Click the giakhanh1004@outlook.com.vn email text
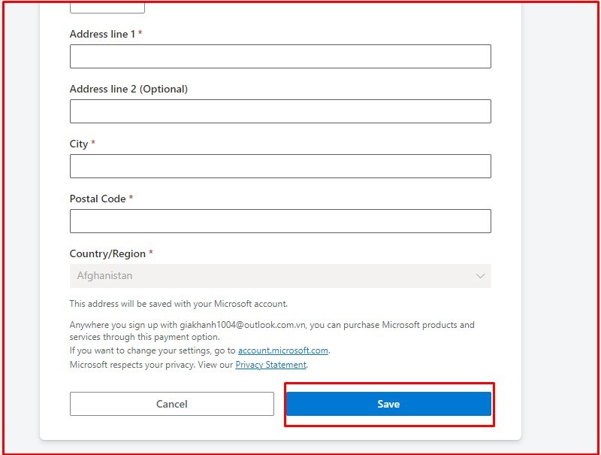Screen dimensions: 601x455 (243, 325)
